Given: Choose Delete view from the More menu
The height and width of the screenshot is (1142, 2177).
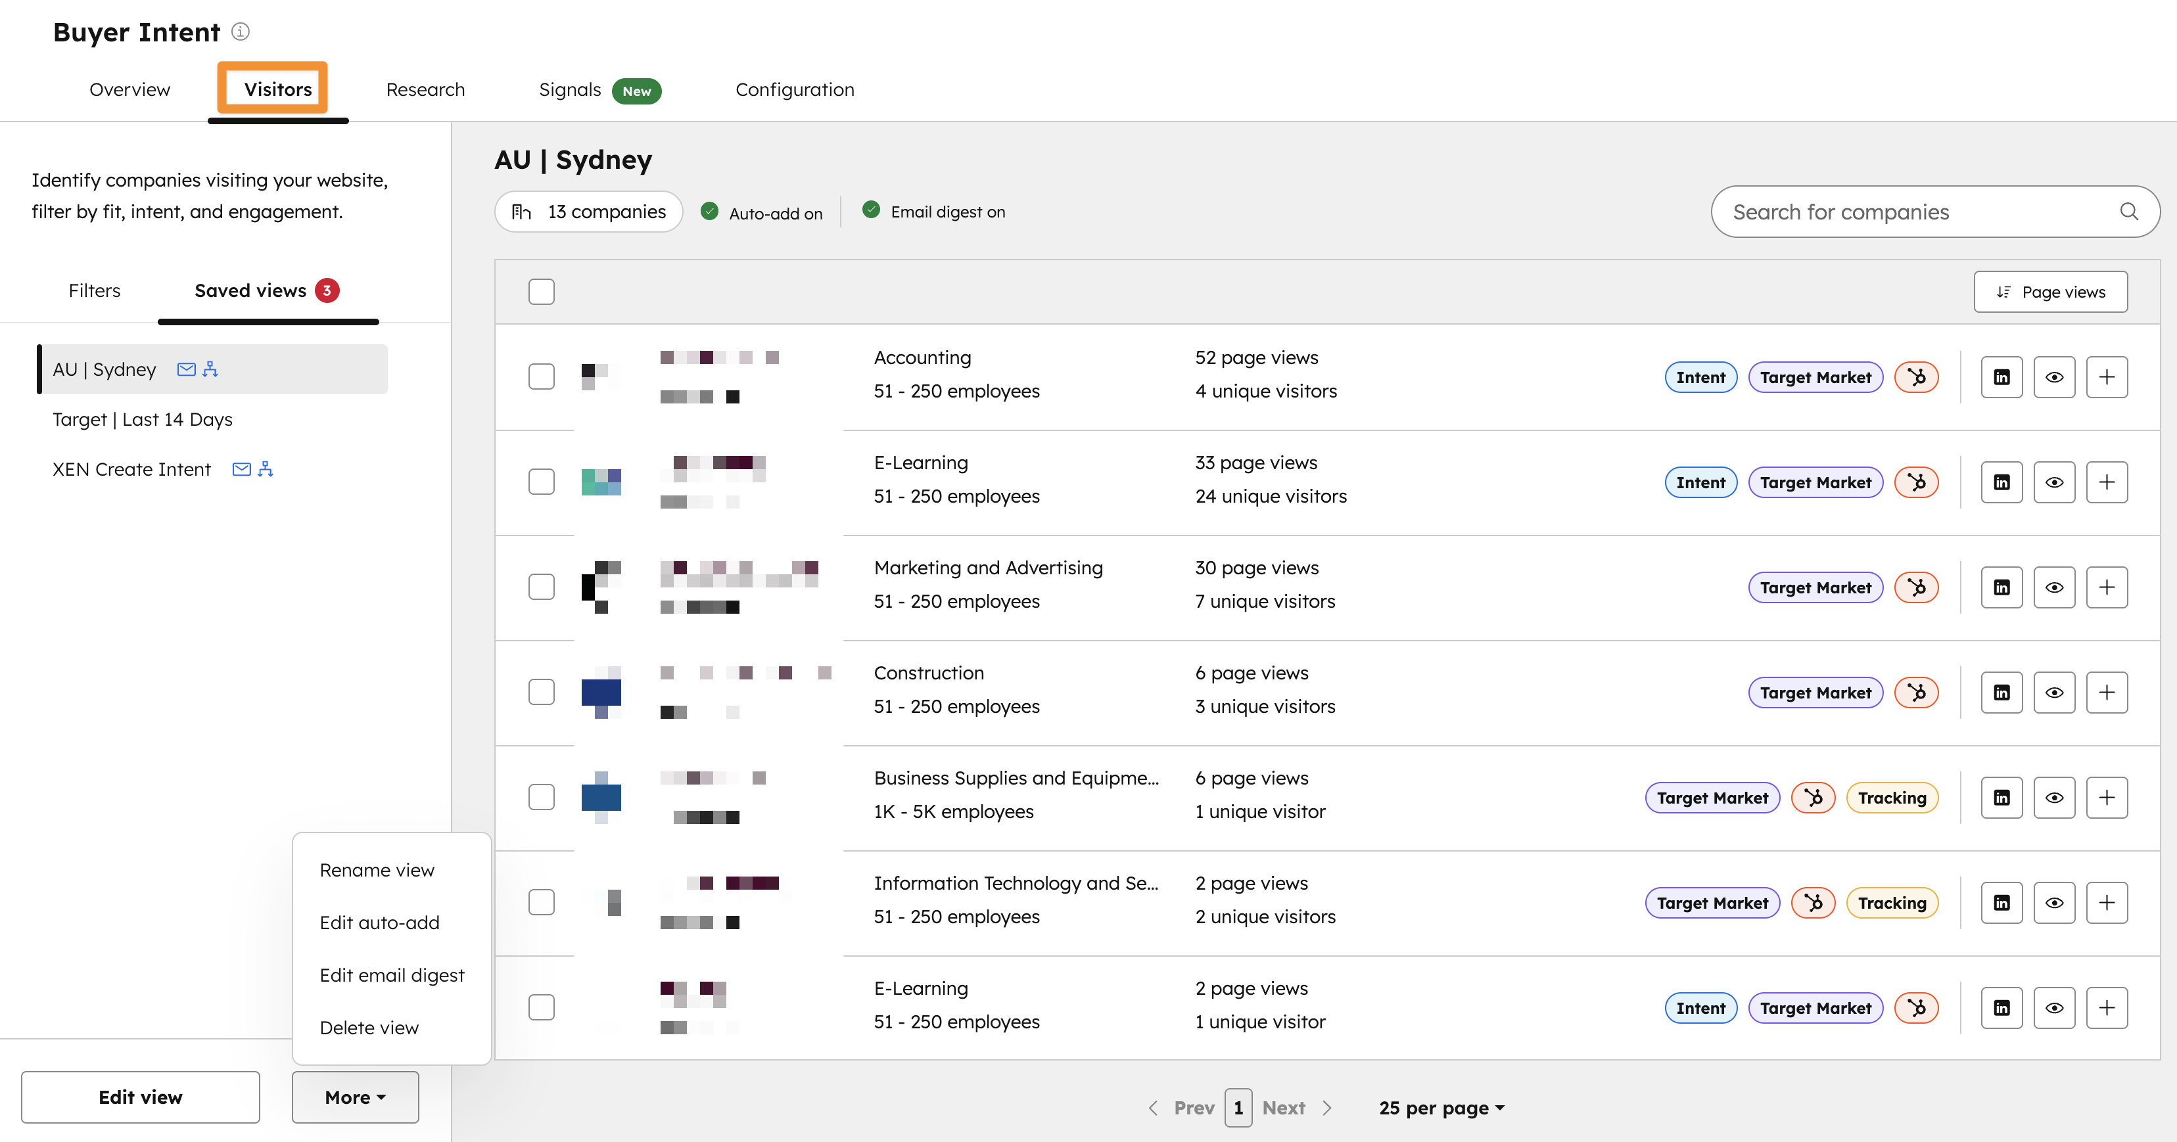Looking at the screenshot, I should point(369,1028).
